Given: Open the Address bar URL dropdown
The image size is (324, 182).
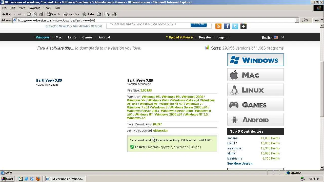Looking at the screenshot, I should (297, 20).
